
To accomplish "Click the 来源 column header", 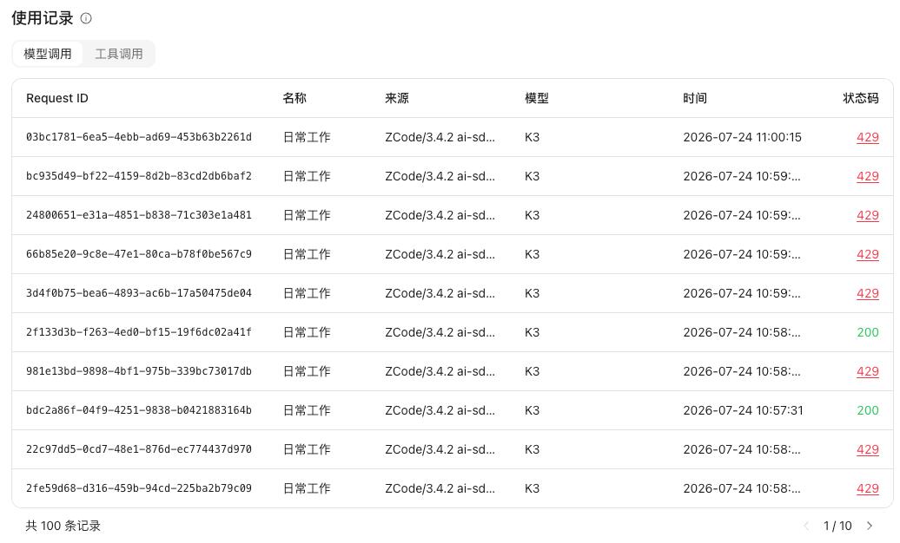I will click(x=397, y=98).
